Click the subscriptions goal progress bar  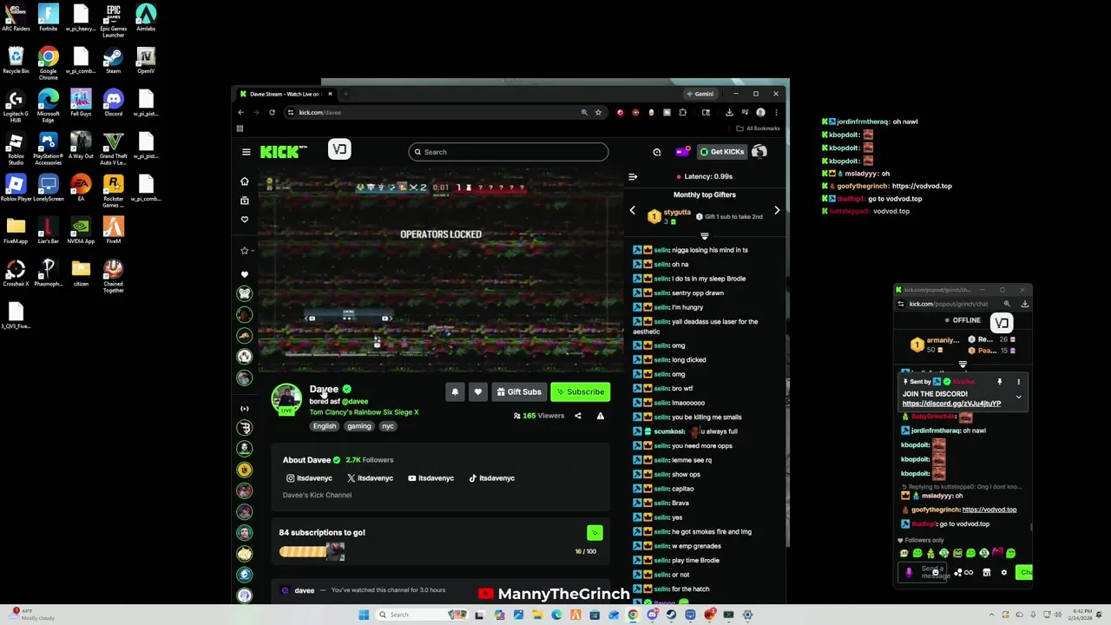(312, 551)
